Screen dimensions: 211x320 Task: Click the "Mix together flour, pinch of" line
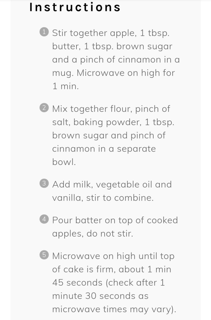tap(111, 109)
